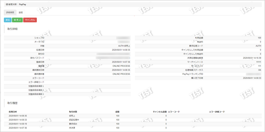Click the 取引状態 column header
This screenshot has height=132, width=265.
73,112
